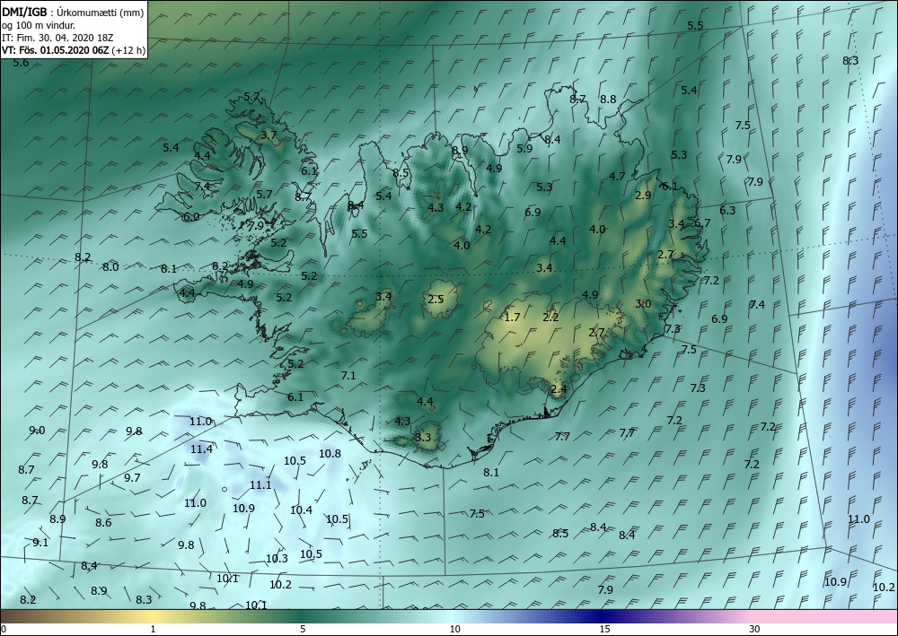Click the map value '2.2'
This screenshot has width=898, height=636.
[551, 318]
